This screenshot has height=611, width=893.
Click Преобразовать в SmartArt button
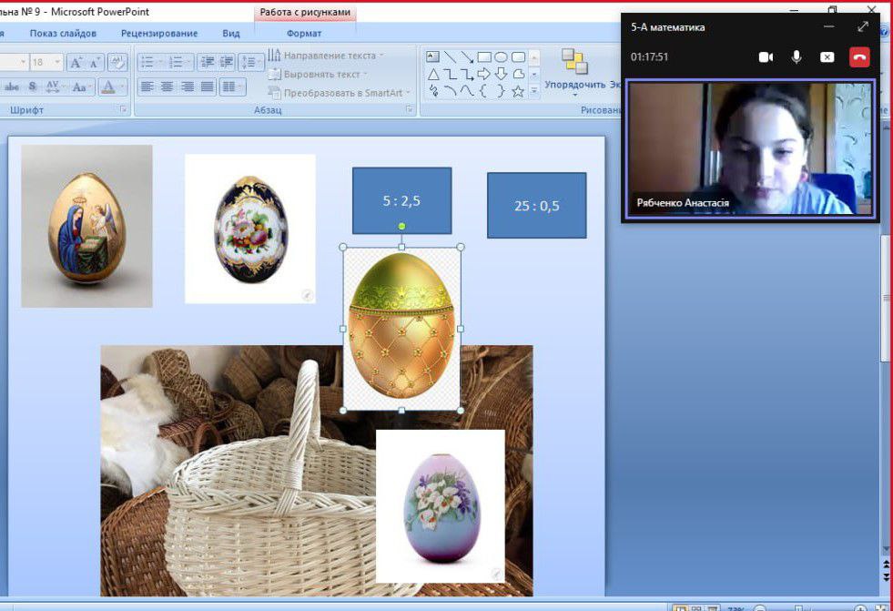click(x=340, y=93)
